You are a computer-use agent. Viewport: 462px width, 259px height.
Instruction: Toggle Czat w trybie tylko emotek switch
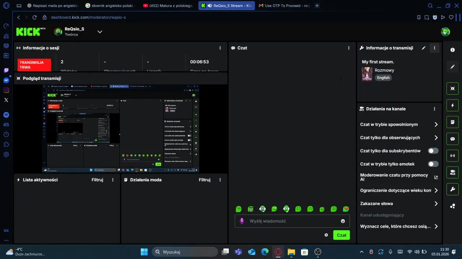pyautogui.click(x=433, y=164)
